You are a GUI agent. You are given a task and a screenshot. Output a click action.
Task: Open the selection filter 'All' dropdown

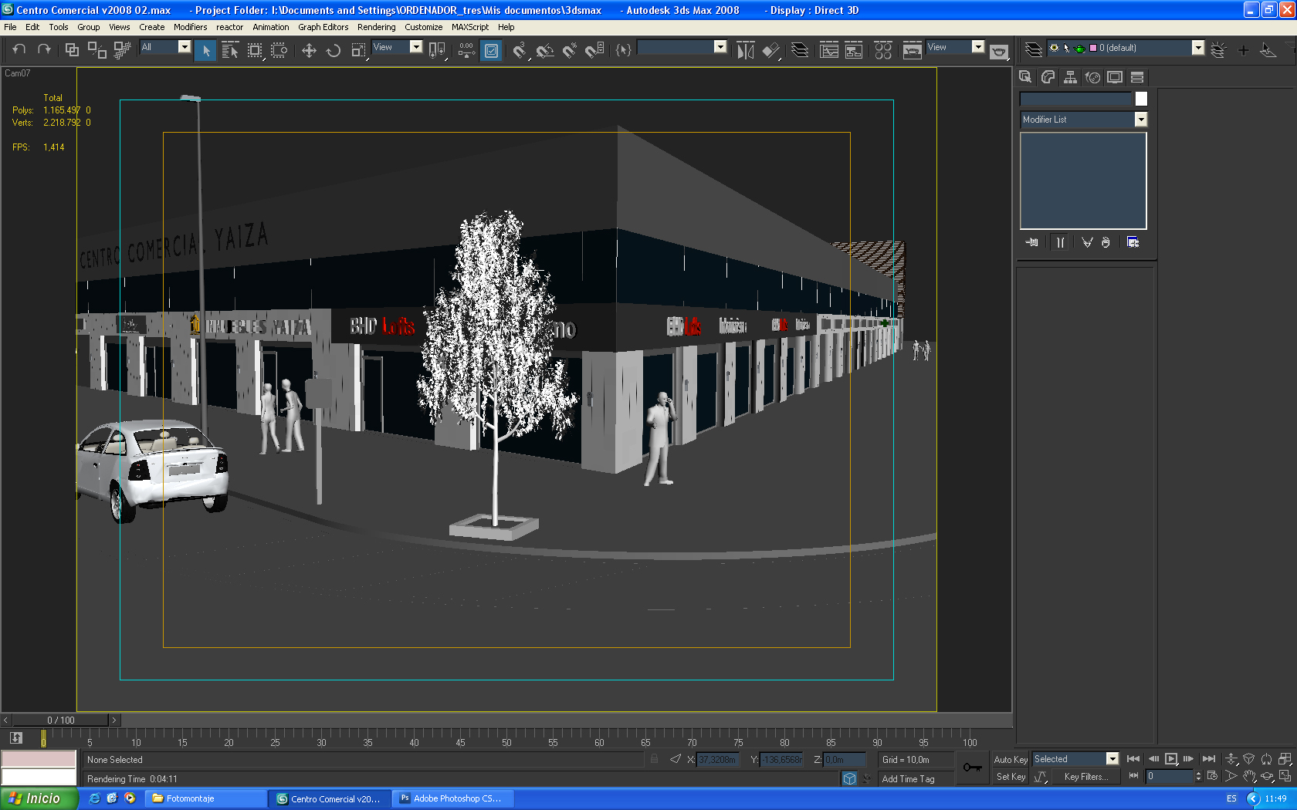[184, 47]
